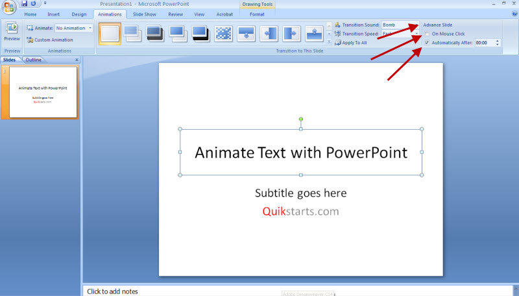This screenshot has width=519, height=296.
Task: Select the No Transition thumbnail
Action: [x=110, y=34]
